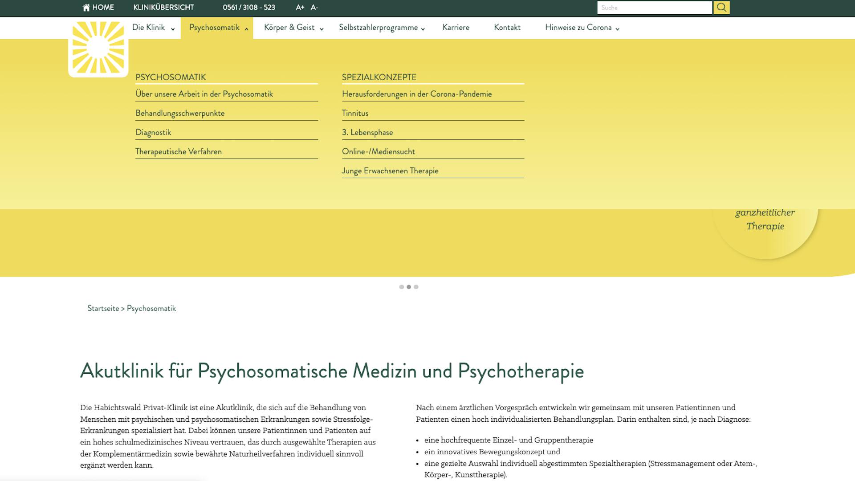Expand the Die Klinik menu
This screenshot has height=481, width=855.
153,28
